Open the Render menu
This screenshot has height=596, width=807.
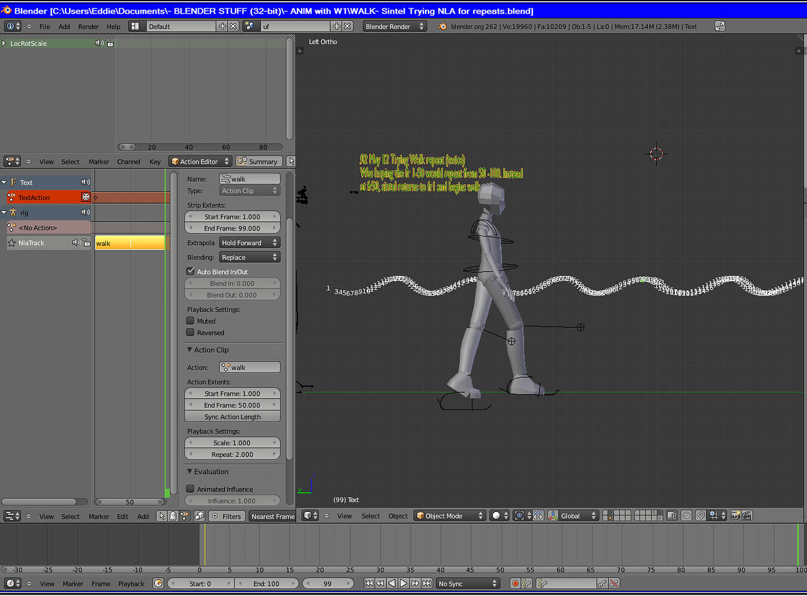tap(88, 26)
